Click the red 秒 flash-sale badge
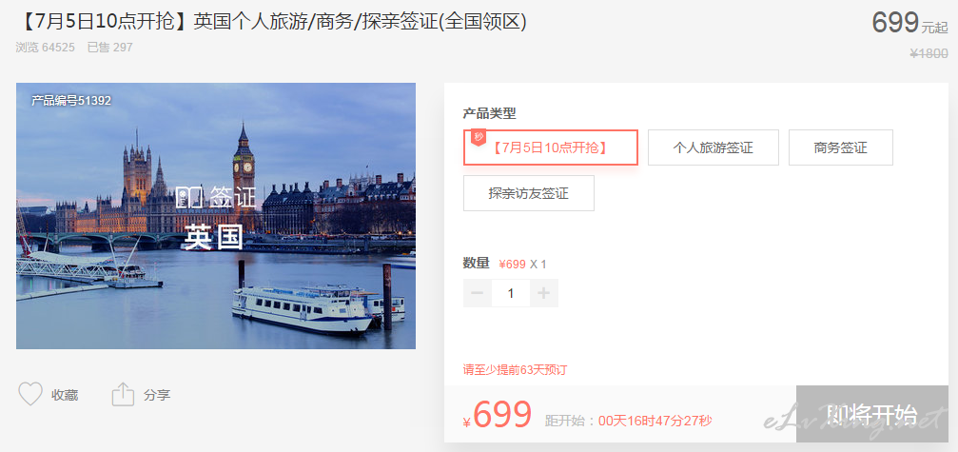 pyautogui.click(x=479, y=137)
